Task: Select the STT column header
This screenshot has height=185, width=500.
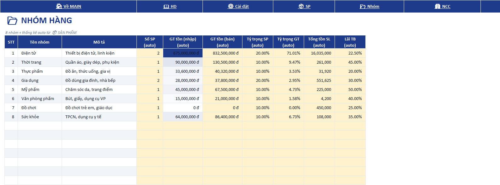Action: click(x=11, y=42)
